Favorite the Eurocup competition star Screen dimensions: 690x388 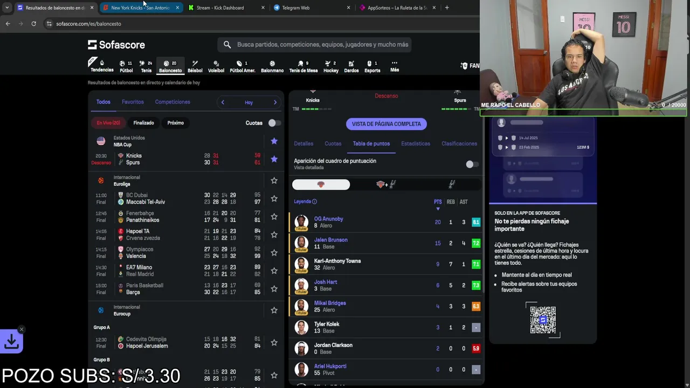(274, 310)
